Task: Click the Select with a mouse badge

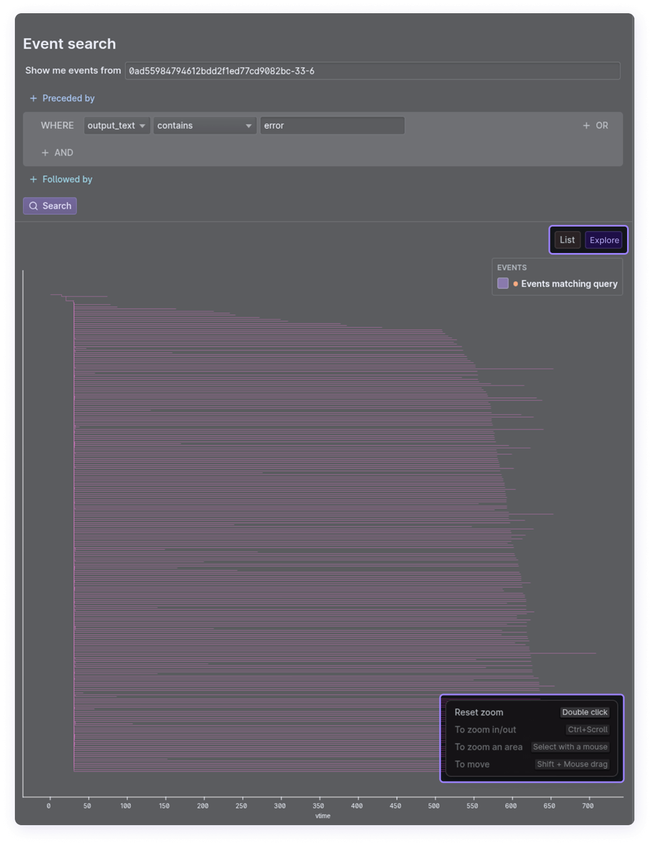Action: (570, 747)
